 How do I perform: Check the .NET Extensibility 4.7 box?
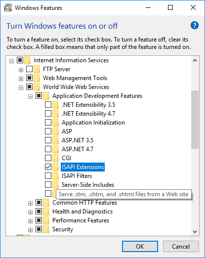[x=48, y=114]
